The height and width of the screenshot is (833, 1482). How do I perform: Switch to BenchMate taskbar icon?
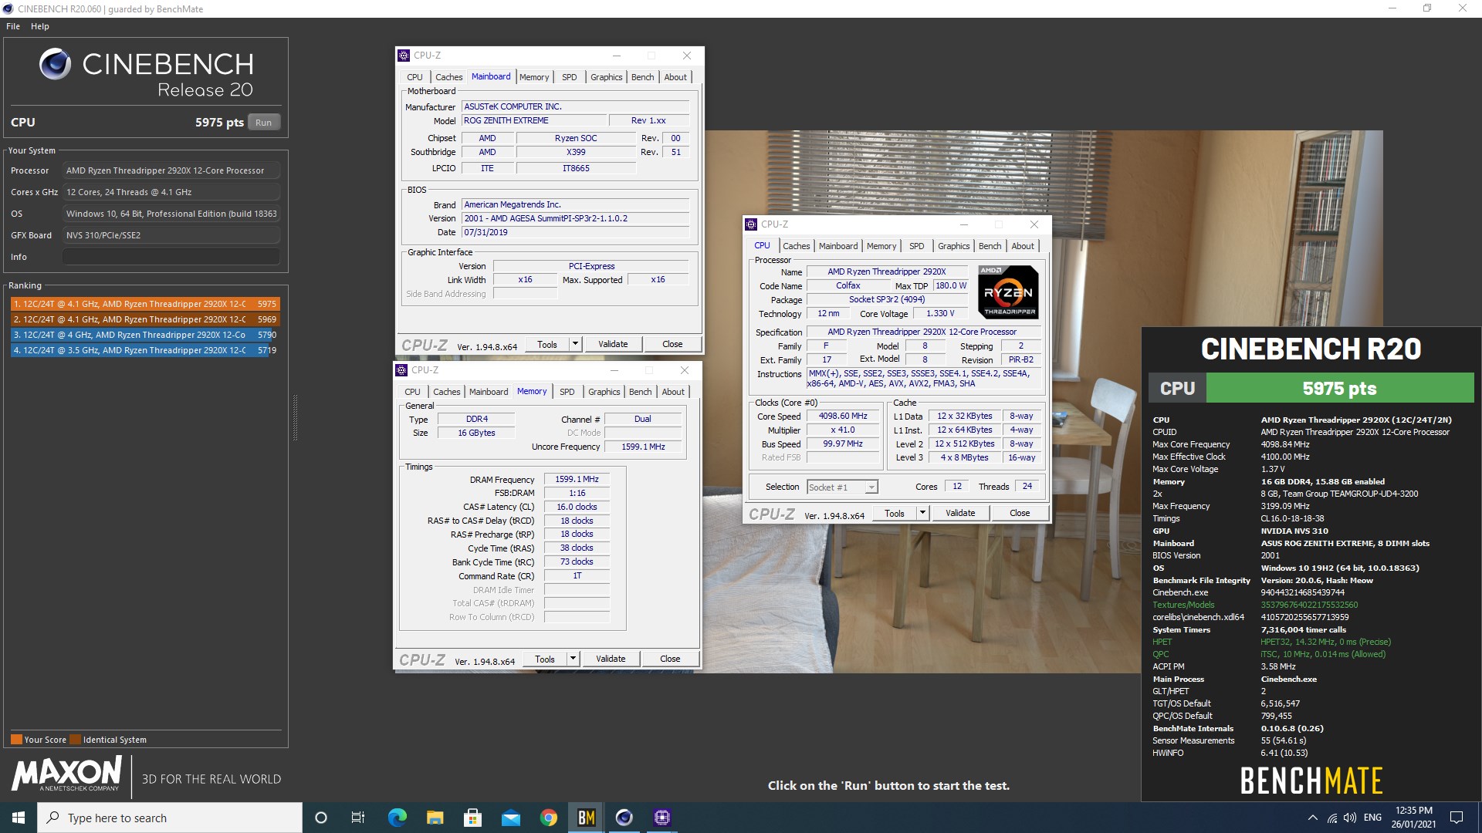click(x=586, y=818)
